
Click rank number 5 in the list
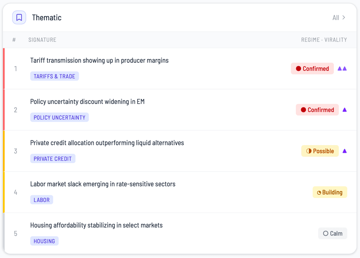coord(16,234)
